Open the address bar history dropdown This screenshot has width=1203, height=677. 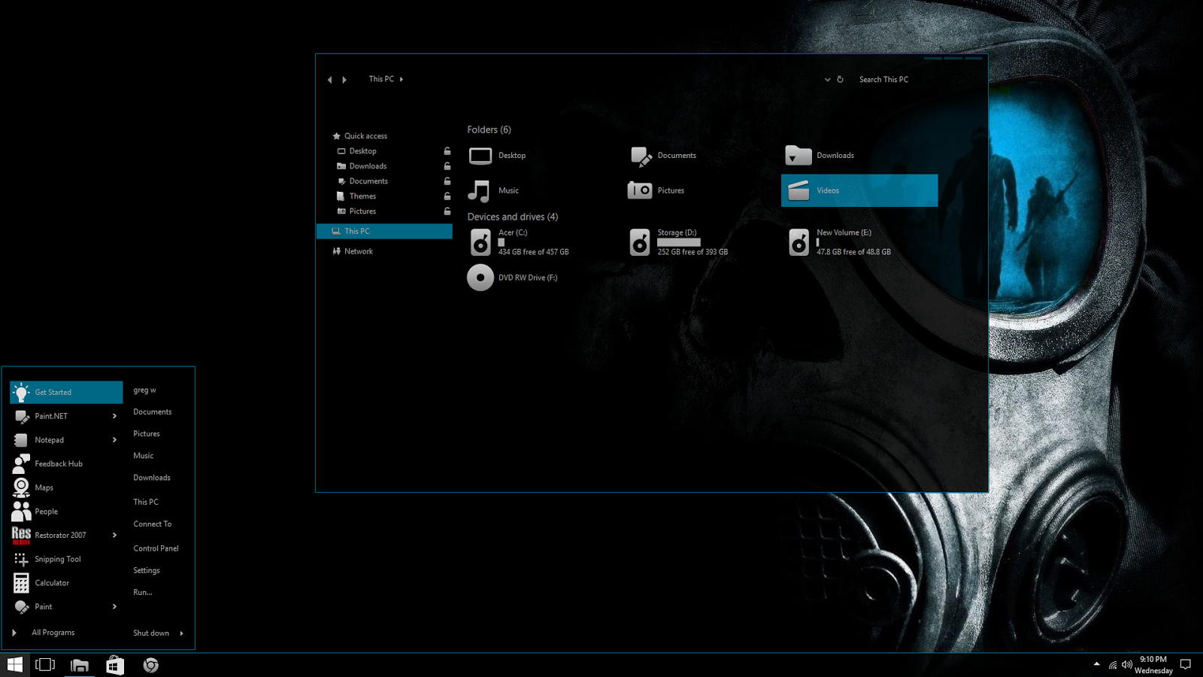pos(827,79)
